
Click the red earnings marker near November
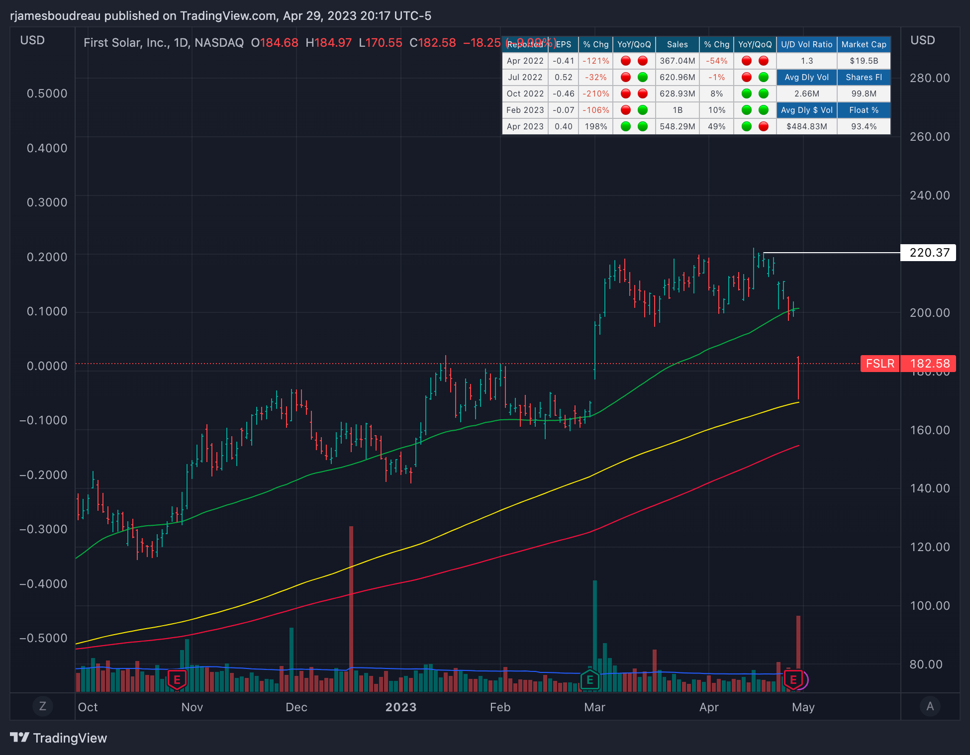click(x=177, y=679)
